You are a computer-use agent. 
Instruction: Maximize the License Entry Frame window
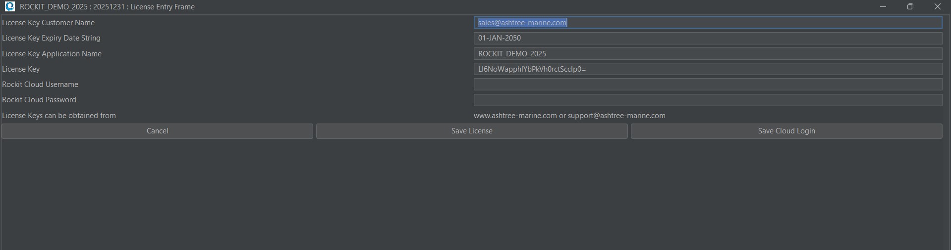[910, 7]
